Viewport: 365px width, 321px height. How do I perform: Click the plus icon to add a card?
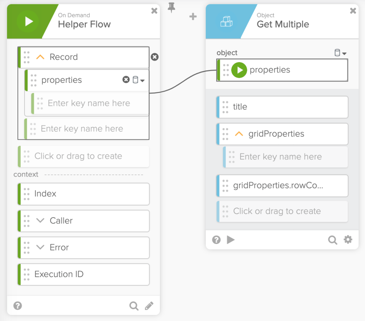tap(193, 16)
